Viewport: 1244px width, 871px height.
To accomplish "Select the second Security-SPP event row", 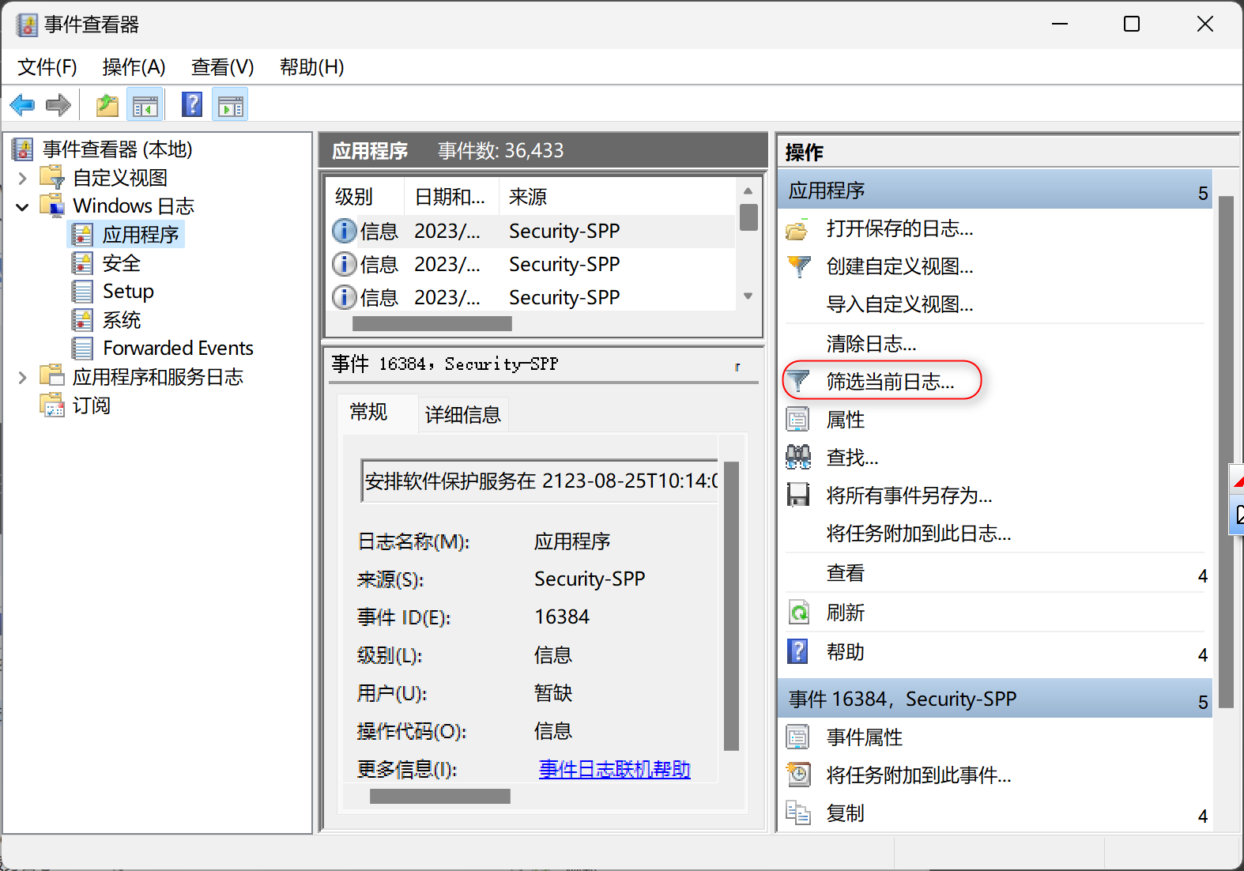I will coord(533,264).
